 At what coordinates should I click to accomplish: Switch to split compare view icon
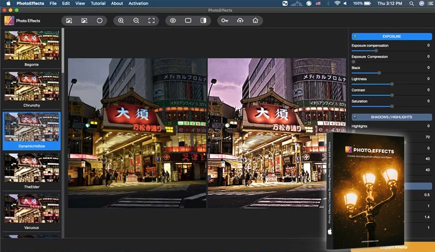203,20
